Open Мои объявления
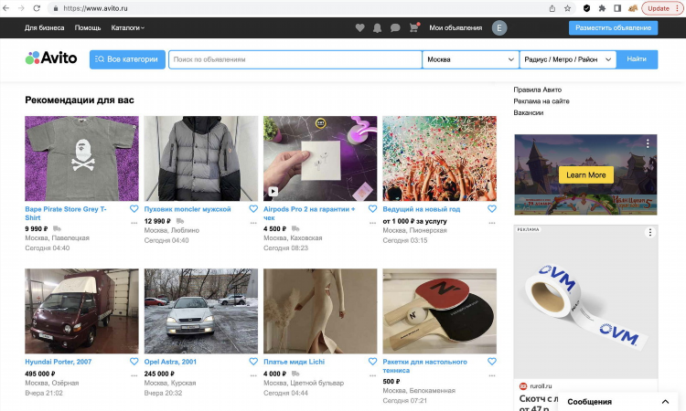This screenshot has width=686, height=411. [x=456, y=28]
